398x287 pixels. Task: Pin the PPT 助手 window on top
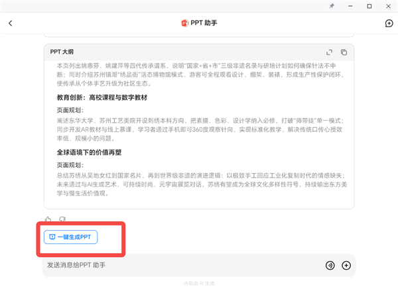(x=332, y=5)
